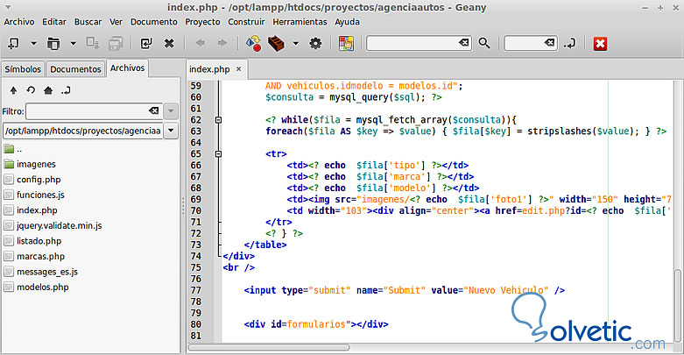Image resolution: width=684 pixels, height=355 pixels.
Task: Set path to current document's folder
Action: point(66,90)
